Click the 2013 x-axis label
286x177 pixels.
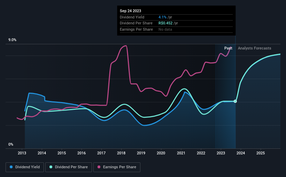(x=22, y=153)
